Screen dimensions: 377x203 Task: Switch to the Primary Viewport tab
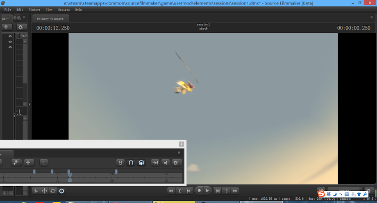50,19
